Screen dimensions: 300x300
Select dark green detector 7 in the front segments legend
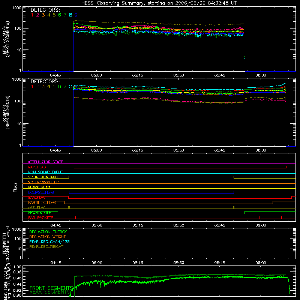point(65,15)
